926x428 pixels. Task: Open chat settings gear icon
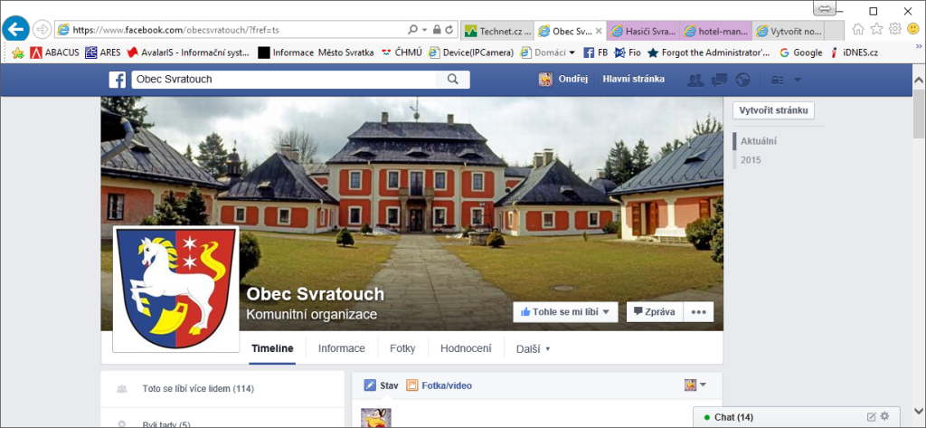click(884, 416)
